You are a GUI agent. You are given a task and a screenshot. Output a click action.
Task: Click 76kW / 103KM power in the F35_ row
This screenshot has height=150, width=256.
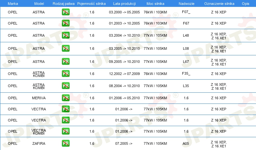(155, 74)
